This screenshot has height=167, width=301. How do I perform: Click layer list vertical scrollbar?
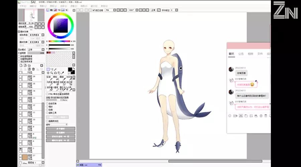coord(43,130)
